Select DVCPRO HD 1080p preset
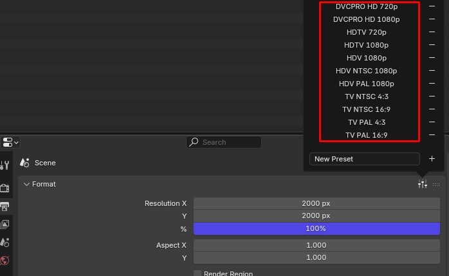 tap(366, 19)
